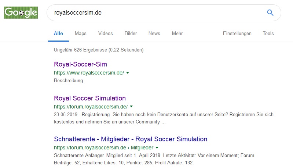Screen dimensions: 293x168
Task: Open the Mehr menu
Action: coord(177,34)
